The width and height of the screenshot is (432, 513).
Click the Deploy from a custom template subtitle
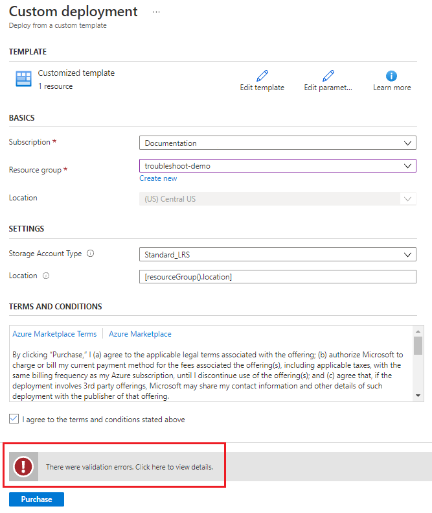pyautogui.click(x=58, y=25)
